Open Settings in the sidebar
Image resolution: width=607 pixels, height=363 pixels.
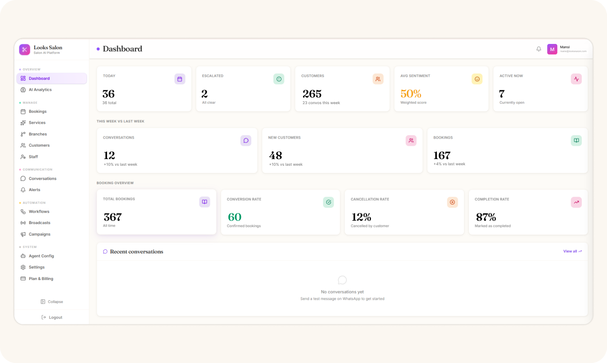click(52, 267)
